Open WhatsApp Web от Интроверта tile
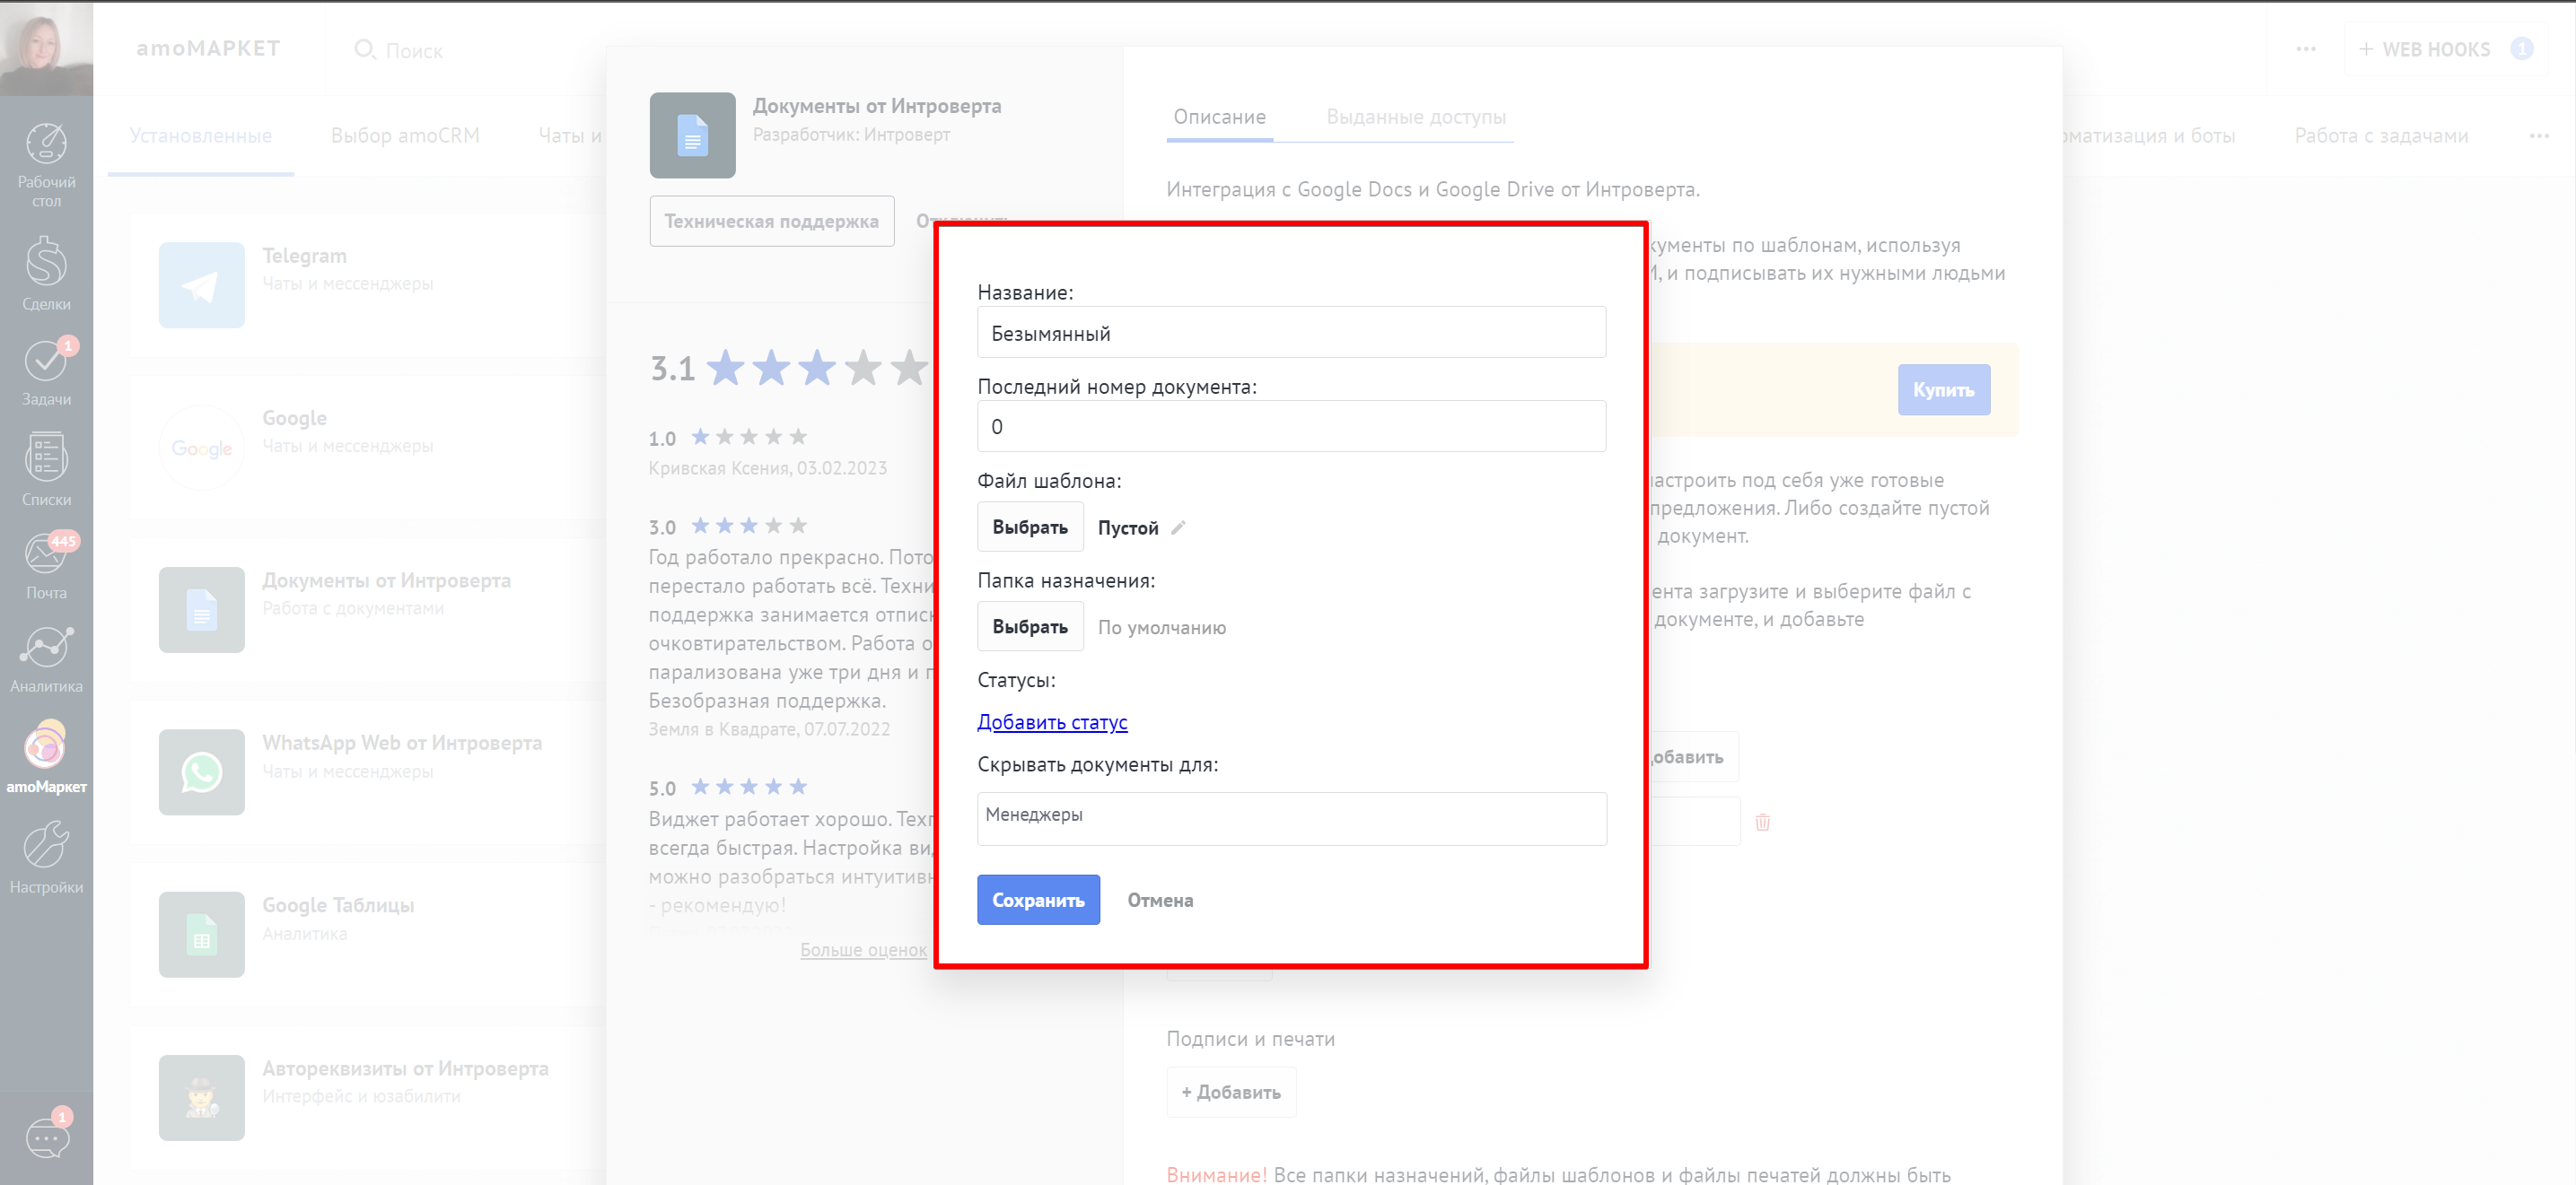 [368, 772]
